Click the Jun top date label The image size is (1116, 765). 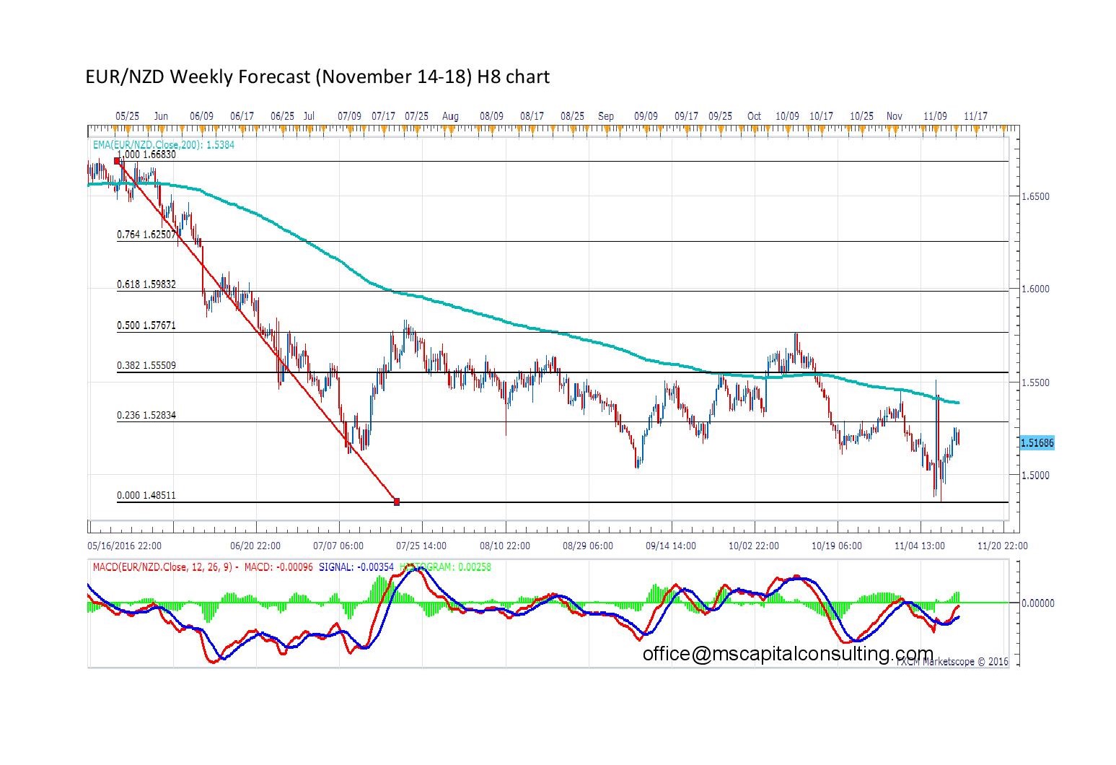(x=161, y=115)
